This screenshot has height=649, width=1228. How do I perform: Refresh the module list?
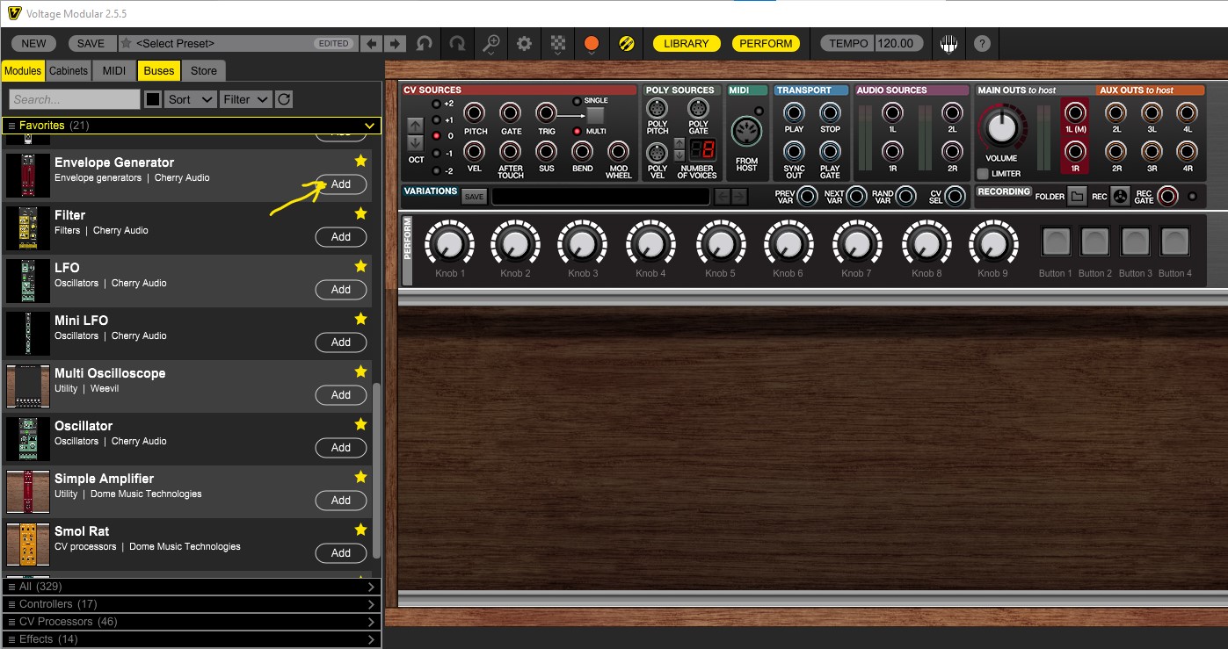[x=284, y=99]
